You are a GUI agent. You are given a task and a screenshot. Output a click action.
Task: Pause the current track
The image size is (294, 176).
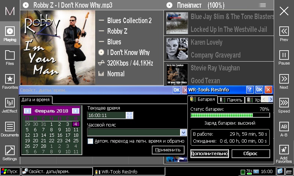pos(284,58)
